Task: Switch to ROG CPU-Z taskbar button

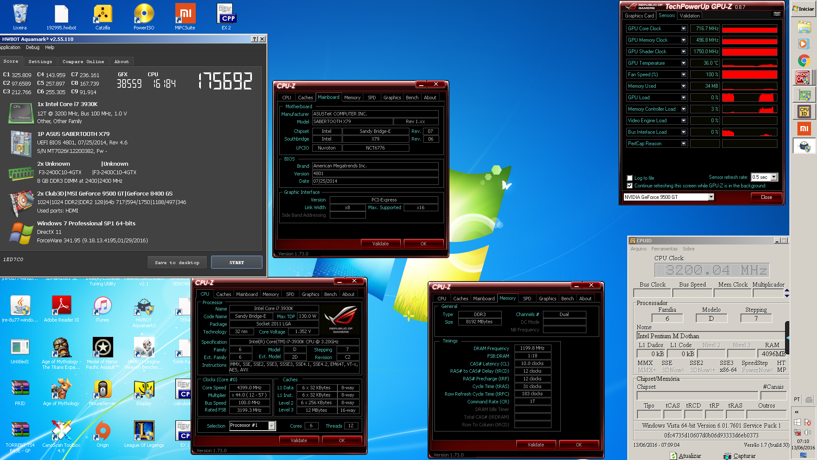Action: pyautogui.click(x=803, y=78)
